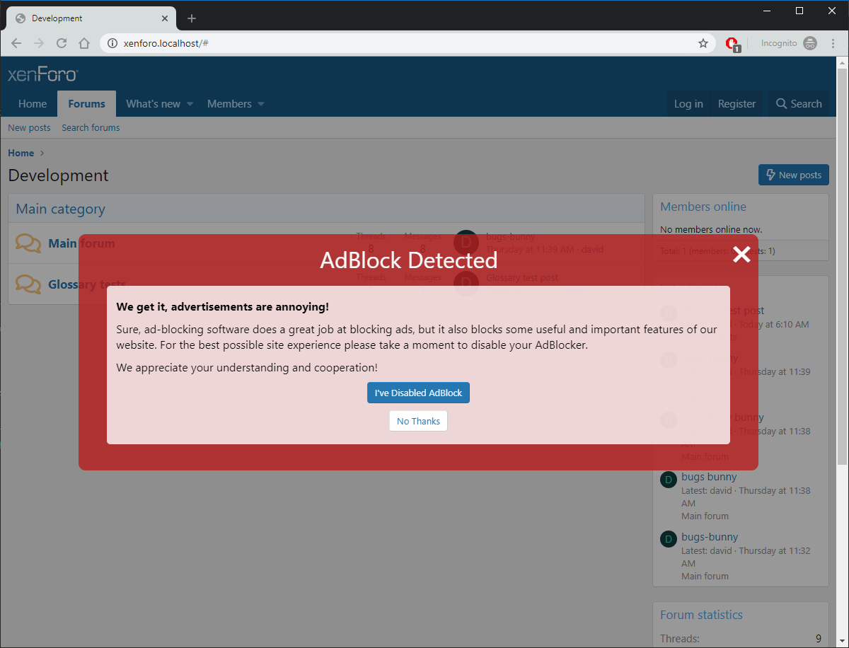
Task: Click the I've Disabled AdBlock button
Action: coord(418,393)
